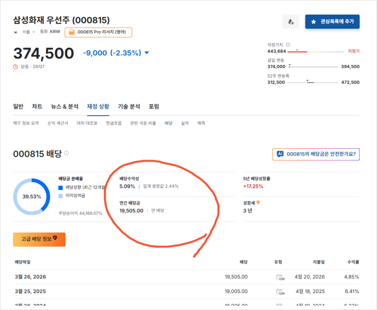Click the 12M calendar icon in 2025 row
The image size is (377, 310).
(280, 292)
